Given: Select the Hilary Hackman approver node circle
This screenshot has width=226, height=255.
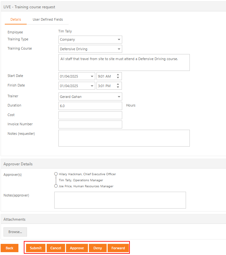Looking at the screenshot, I should [x=56, y=174].
